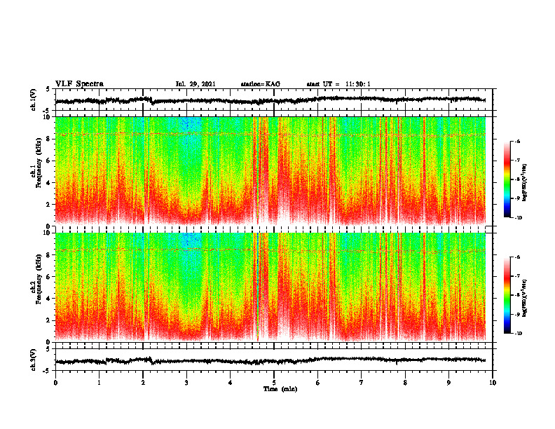Click time axis tick label "1"
Image resolution: width=555 pixels, height=429 pixels.
[99, 383]
